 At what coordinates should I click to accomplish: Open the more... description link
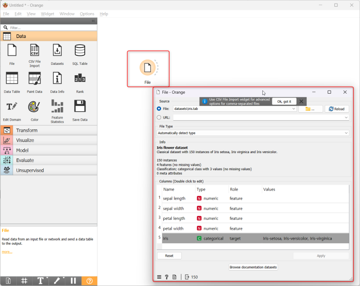(7, 252)
